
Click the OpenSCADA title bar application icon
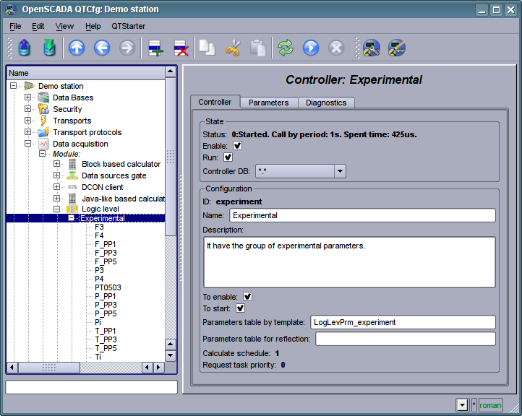point(11,9)
